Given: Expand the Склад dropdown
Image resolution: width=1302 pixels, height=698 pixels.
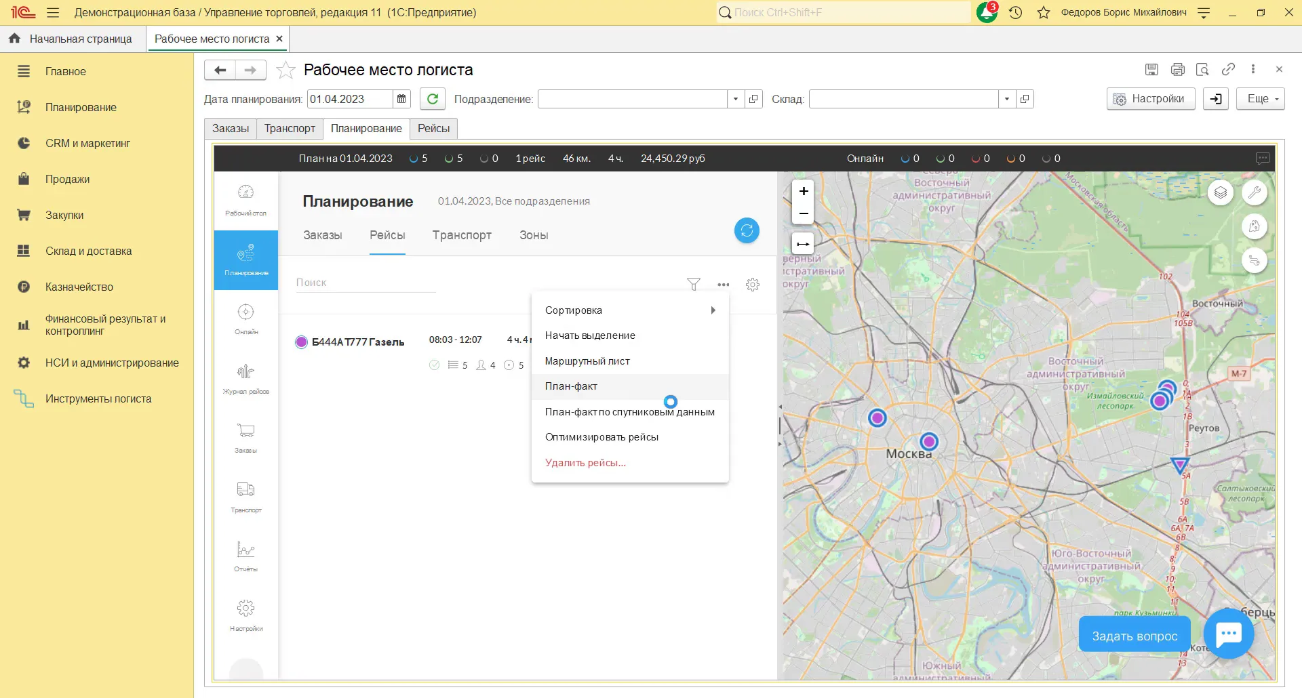Looking at the screenshot, I should (x=1007, y=99).
